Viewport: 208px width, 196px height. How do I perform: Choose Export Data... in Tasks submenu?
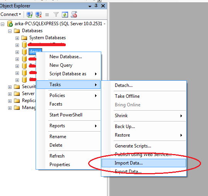(x=144, y=172)
